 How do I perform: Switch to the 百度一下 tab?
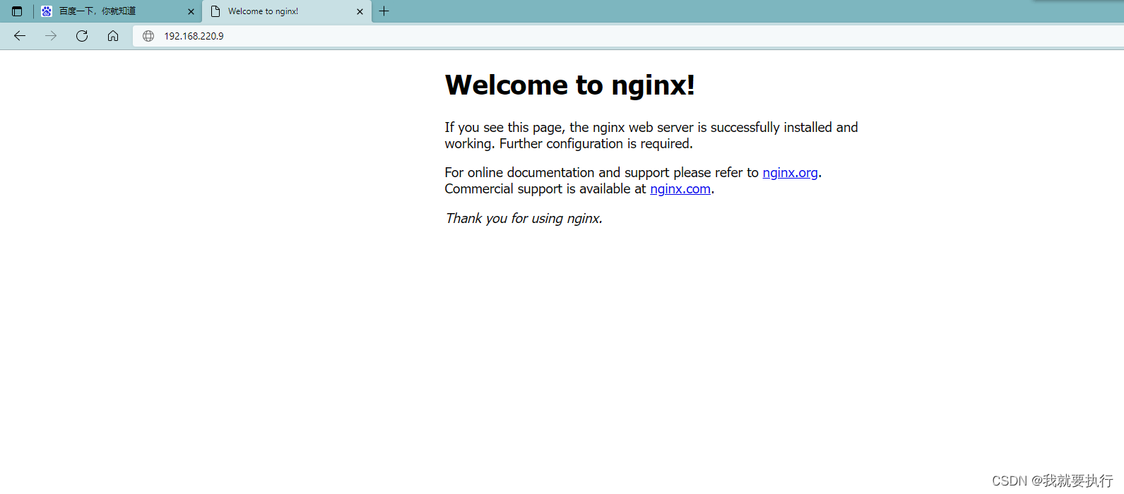point(117,11)
